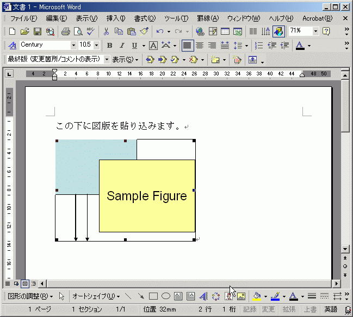The height and width of the screenshot is (317, 353).
Task: Click the Save icon in toolbar
Action: pos(38,31)
